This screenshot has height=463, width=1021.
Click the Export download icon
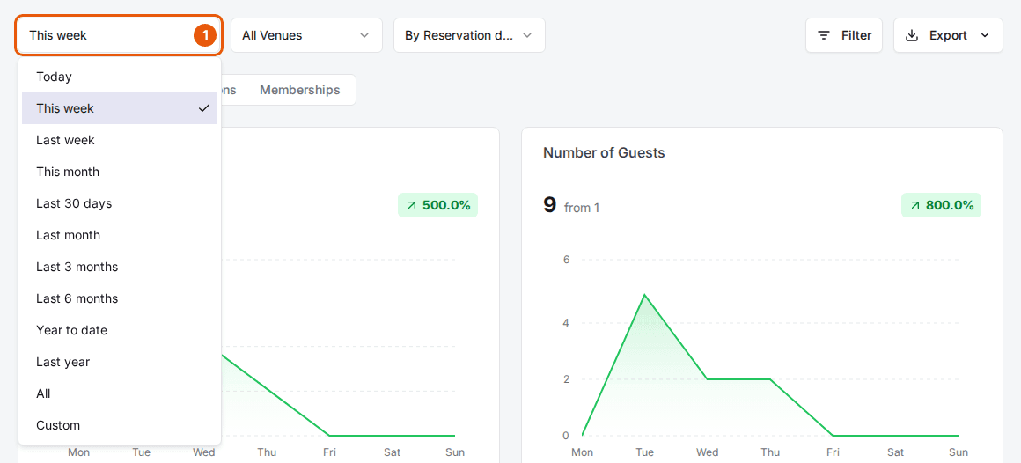coord(912,35)
